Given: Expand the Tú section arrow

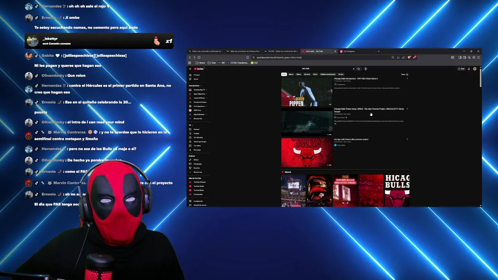Looking at the screenshot, I should 192,125.
